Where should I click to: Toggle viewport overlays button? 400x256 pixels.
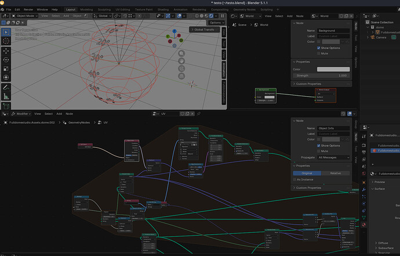[x=179, y=16]
